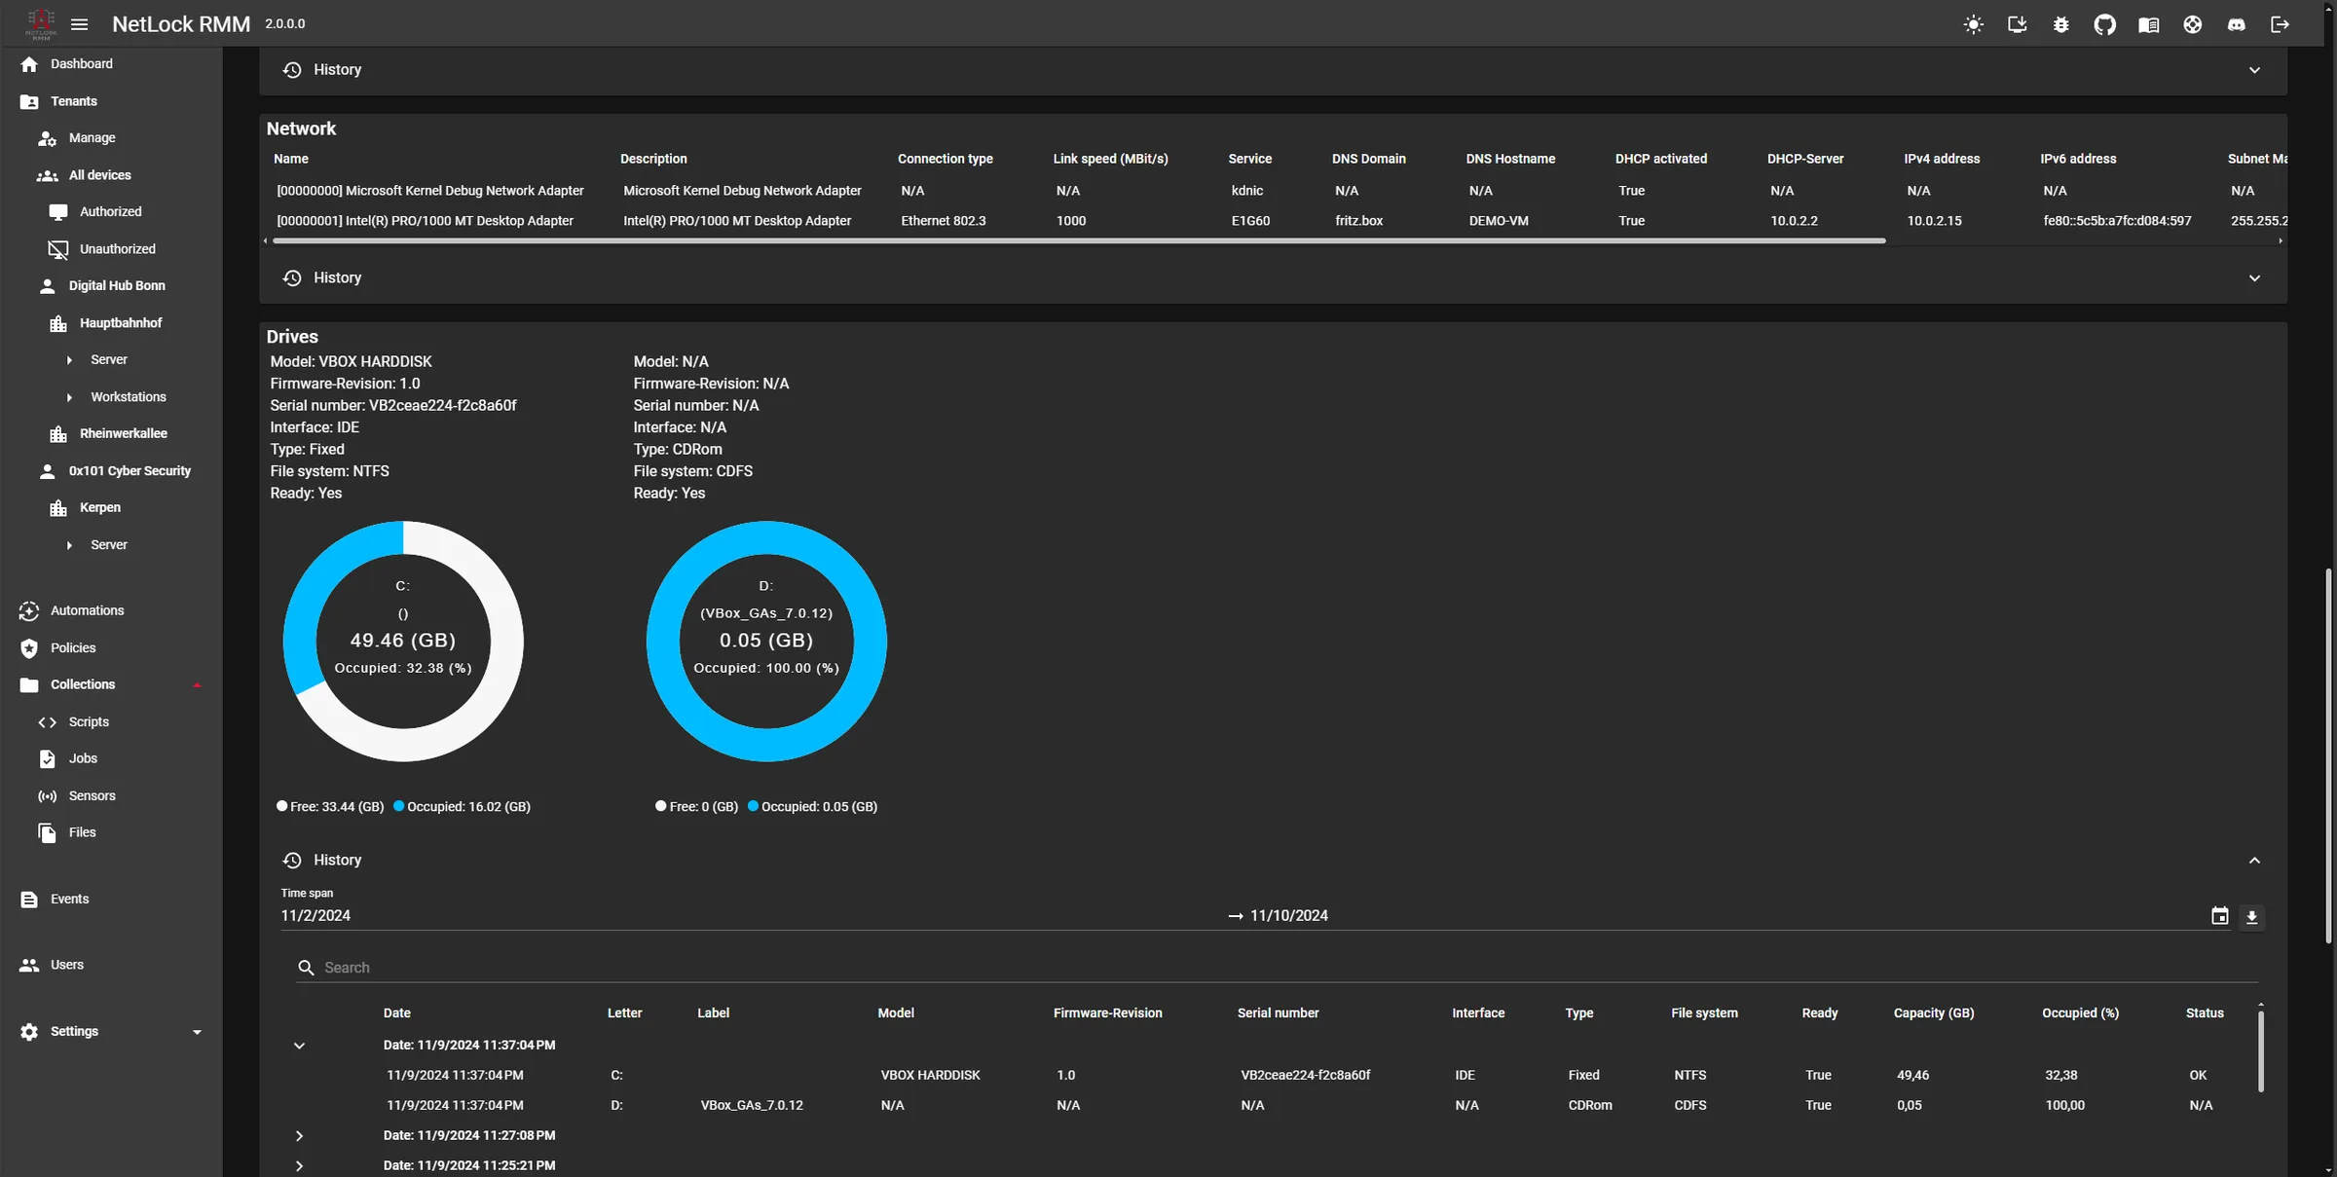Image resolution: width=2337 pixels, height=1177 pixels.
Task: Report a bug via the bug icon
Action: pos(2060,24)
